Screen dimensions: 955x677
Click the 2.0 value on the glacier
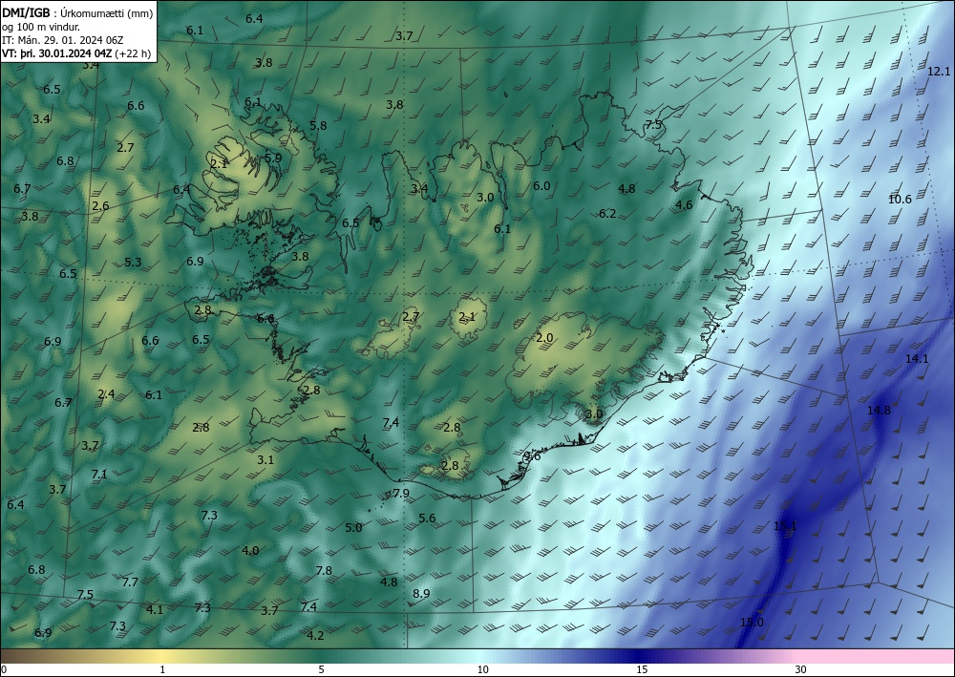(x=544, y=338)
